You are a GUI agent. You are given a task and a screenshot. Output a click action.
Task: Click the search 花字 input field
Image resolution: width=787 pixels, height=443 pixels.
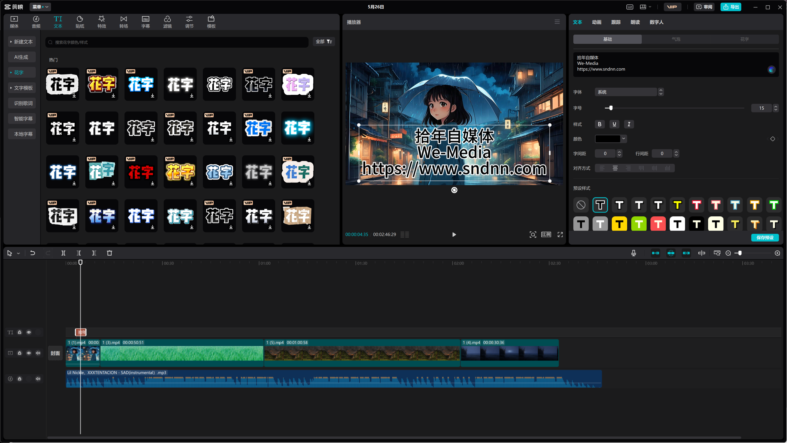[x=177, y=42]
